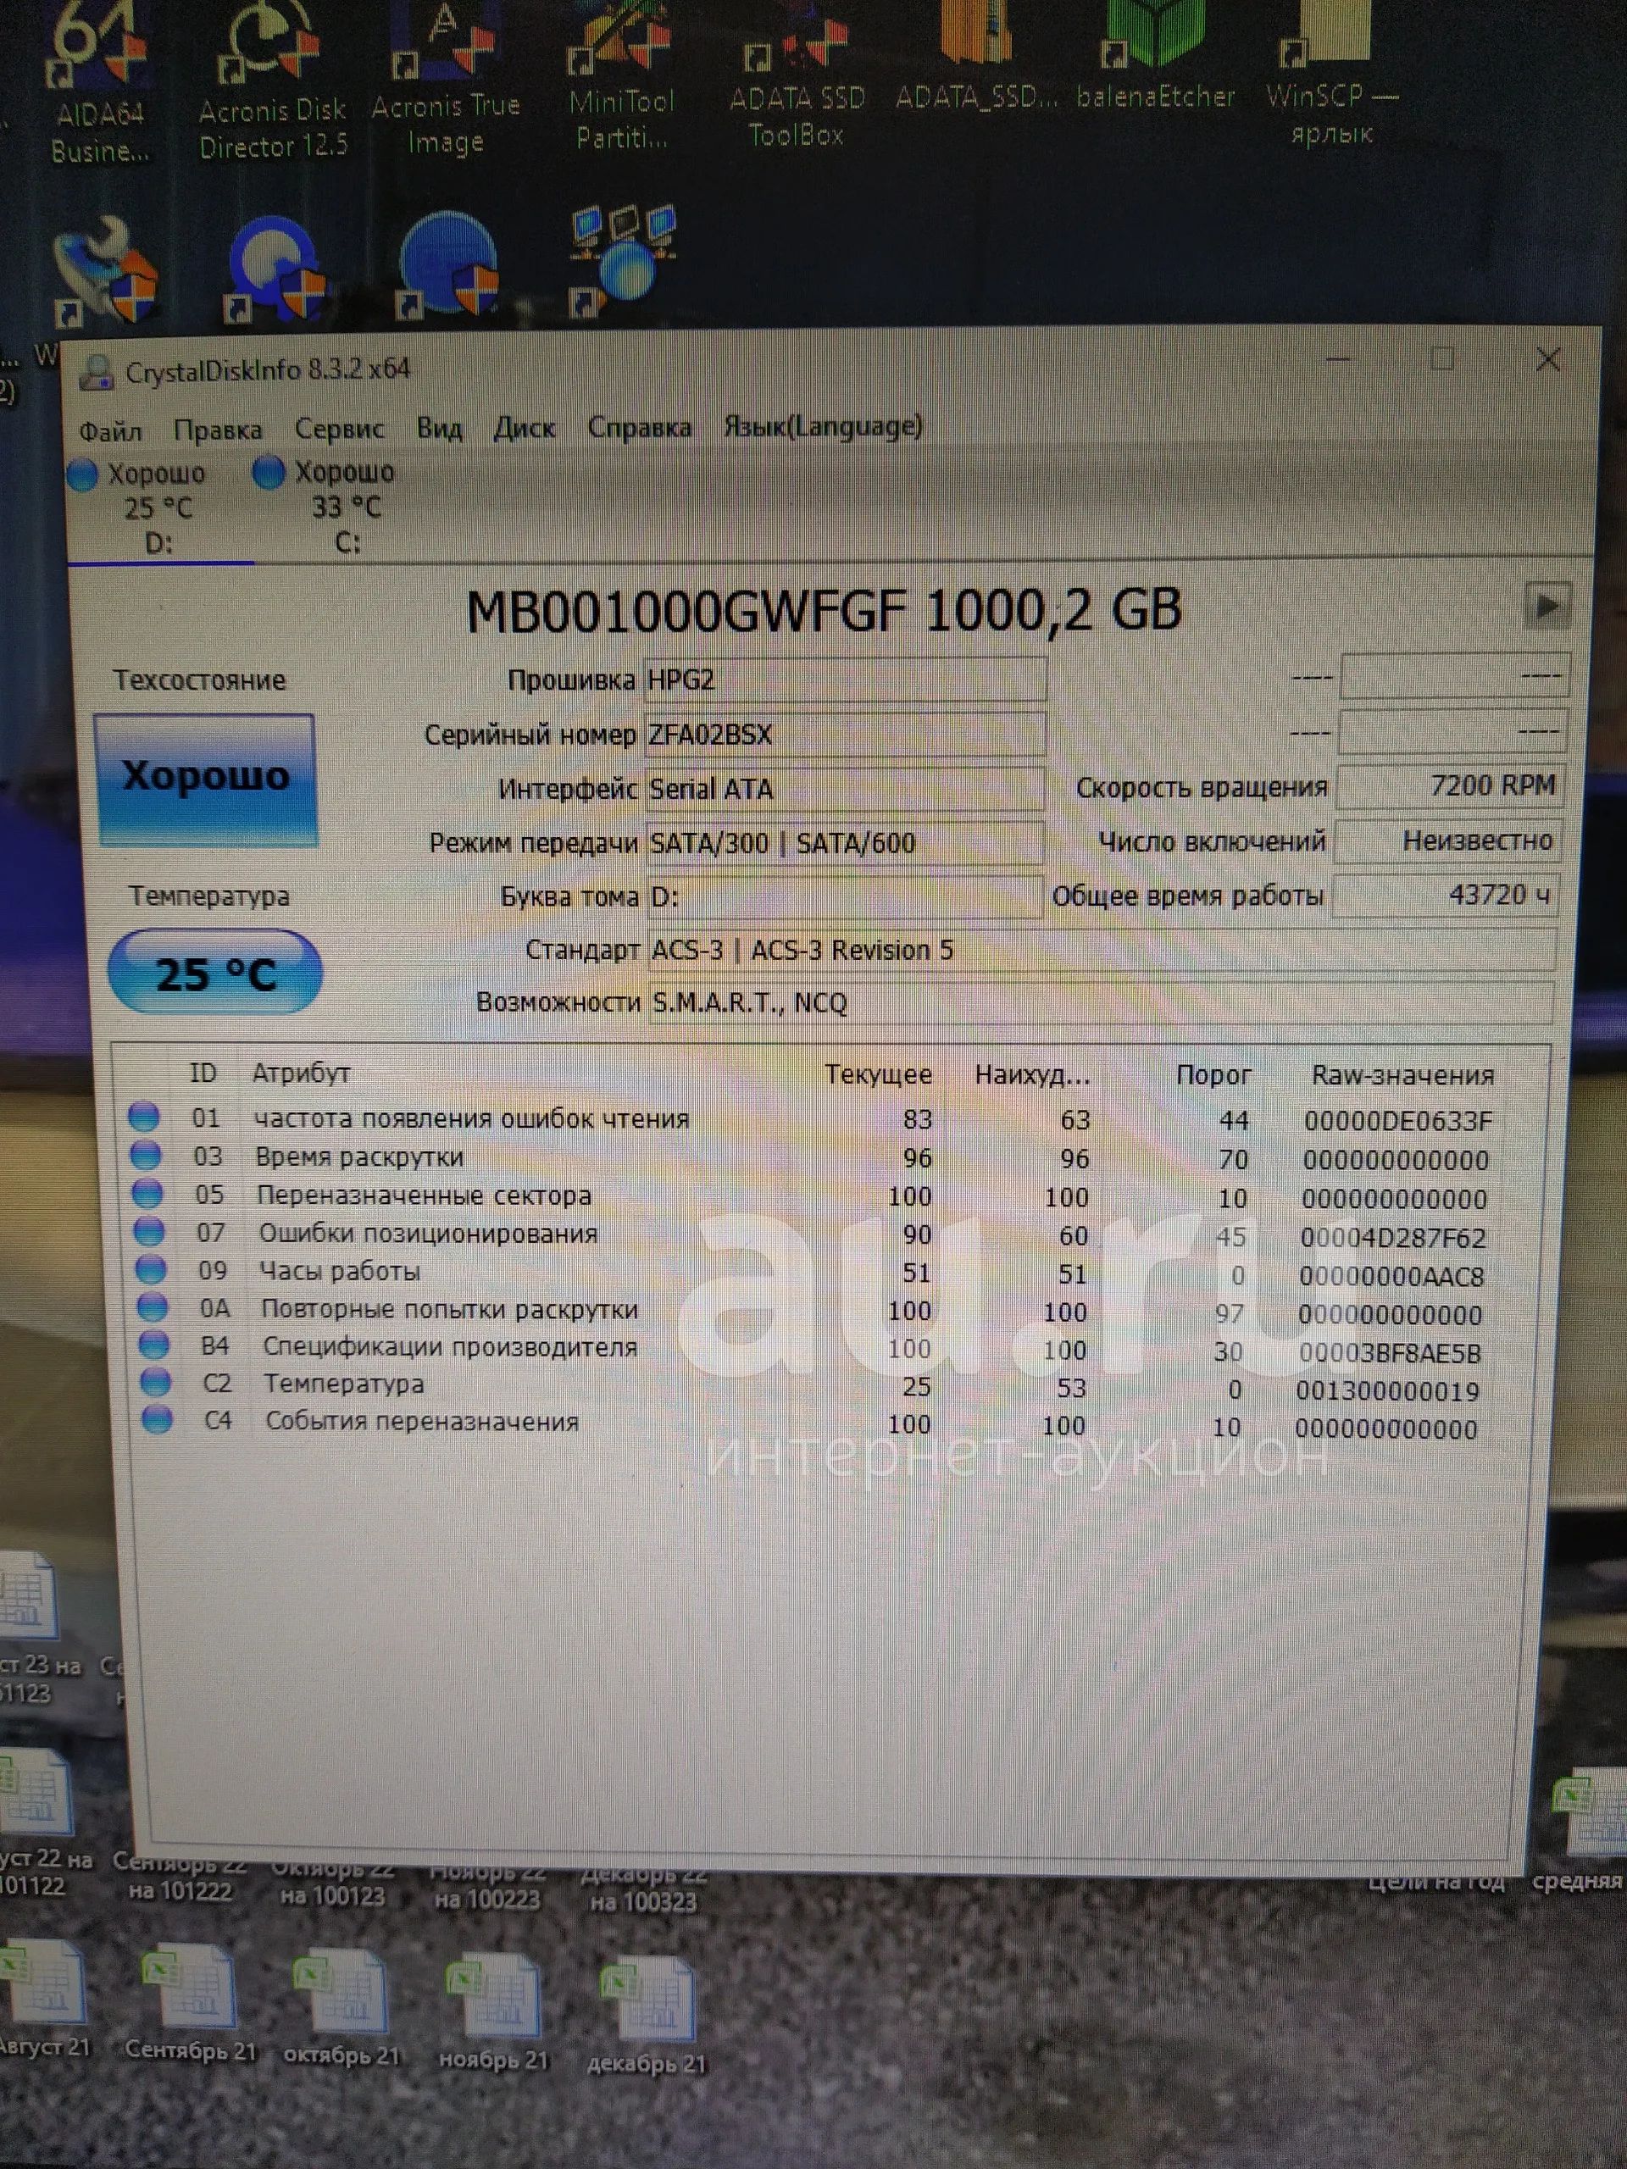Open the Октябрь 22 на 100123 file
1627x2169 pixels.
click(333, 1883)
